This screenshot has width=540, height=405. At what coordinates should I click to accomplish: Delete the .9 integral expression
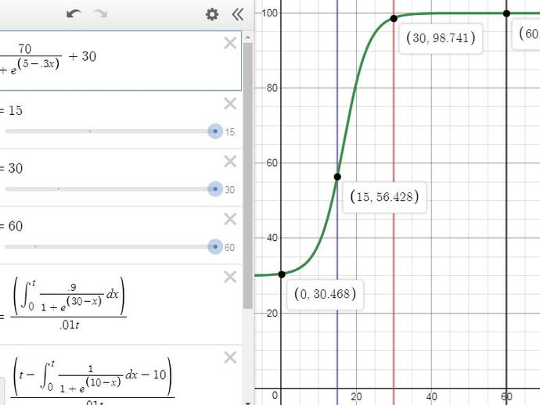(230, 277)
